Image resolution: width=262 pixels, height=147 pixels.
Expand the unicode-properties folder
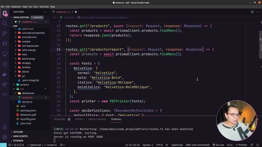pos(33,33)
